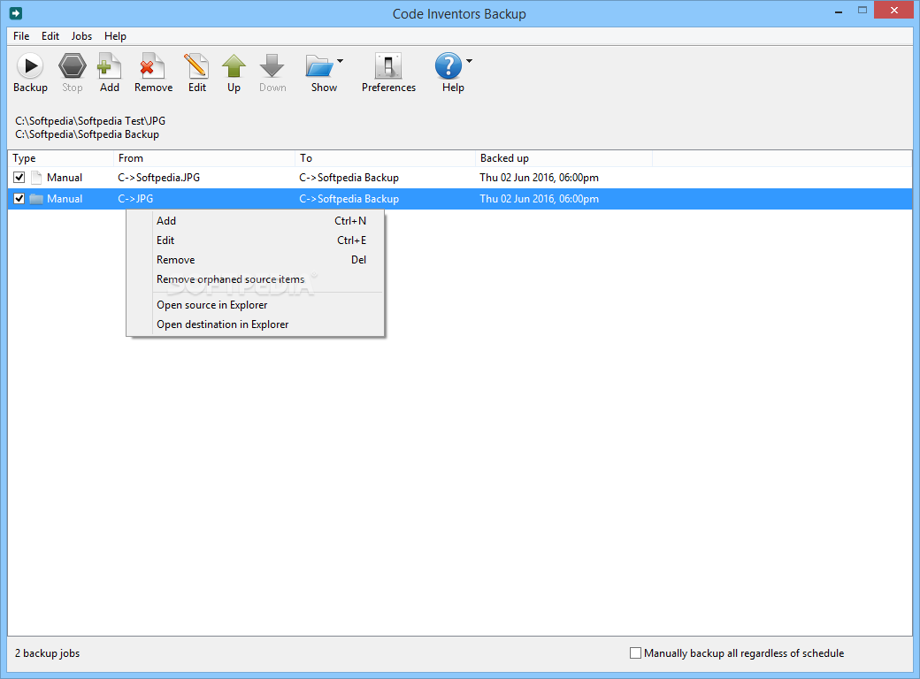Click the app logo icon in title bar
920x679 pixels.
coord(16,13)
